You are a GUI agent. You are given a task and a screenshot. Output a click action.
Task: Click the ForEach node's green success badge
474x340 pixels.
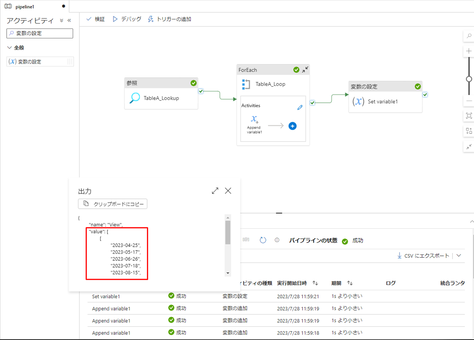pos(296,70)
